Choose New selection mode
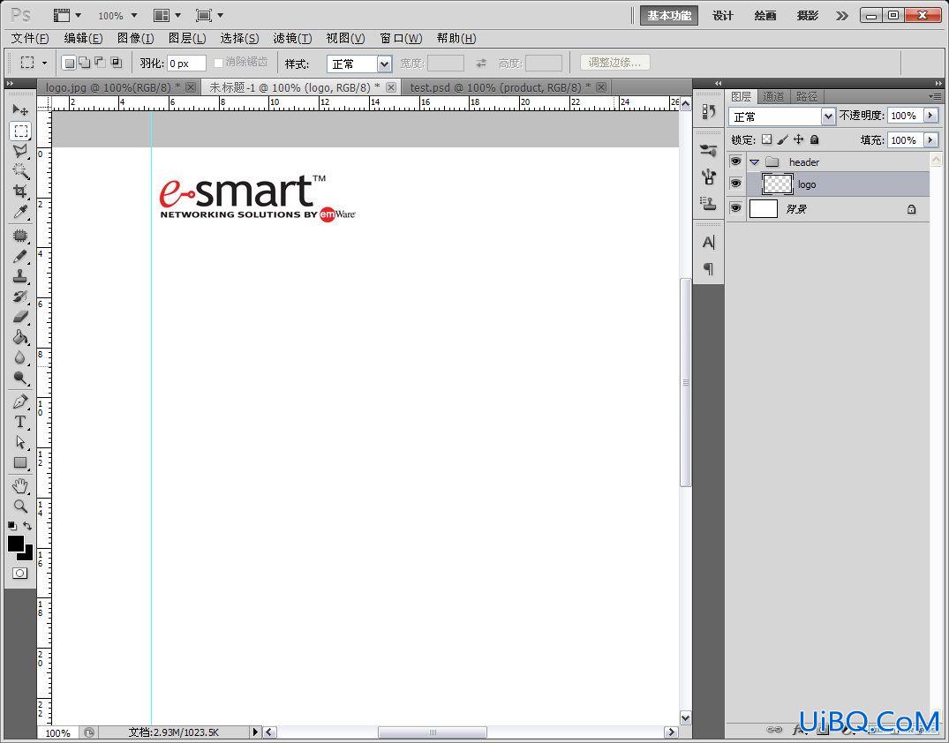The image size is (949, 743). 69,63
